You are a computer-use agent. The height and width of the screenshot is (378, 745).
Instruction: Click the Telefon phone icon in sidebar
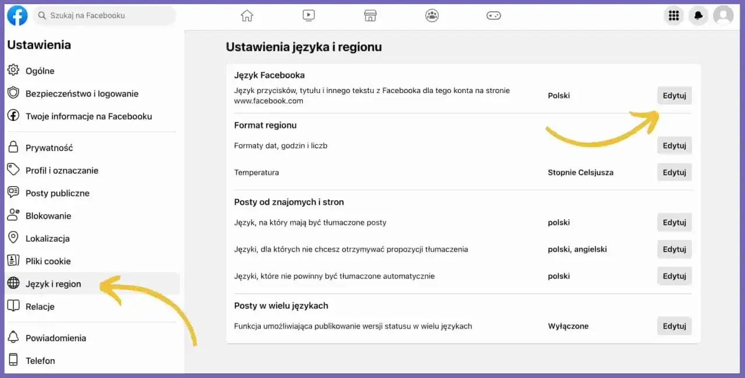(x=13, y=360)
